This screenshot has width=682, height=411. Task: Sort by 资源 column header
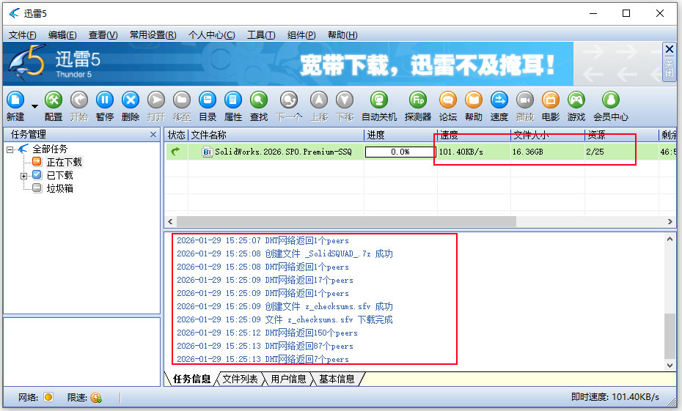click(x=622, y=135)
